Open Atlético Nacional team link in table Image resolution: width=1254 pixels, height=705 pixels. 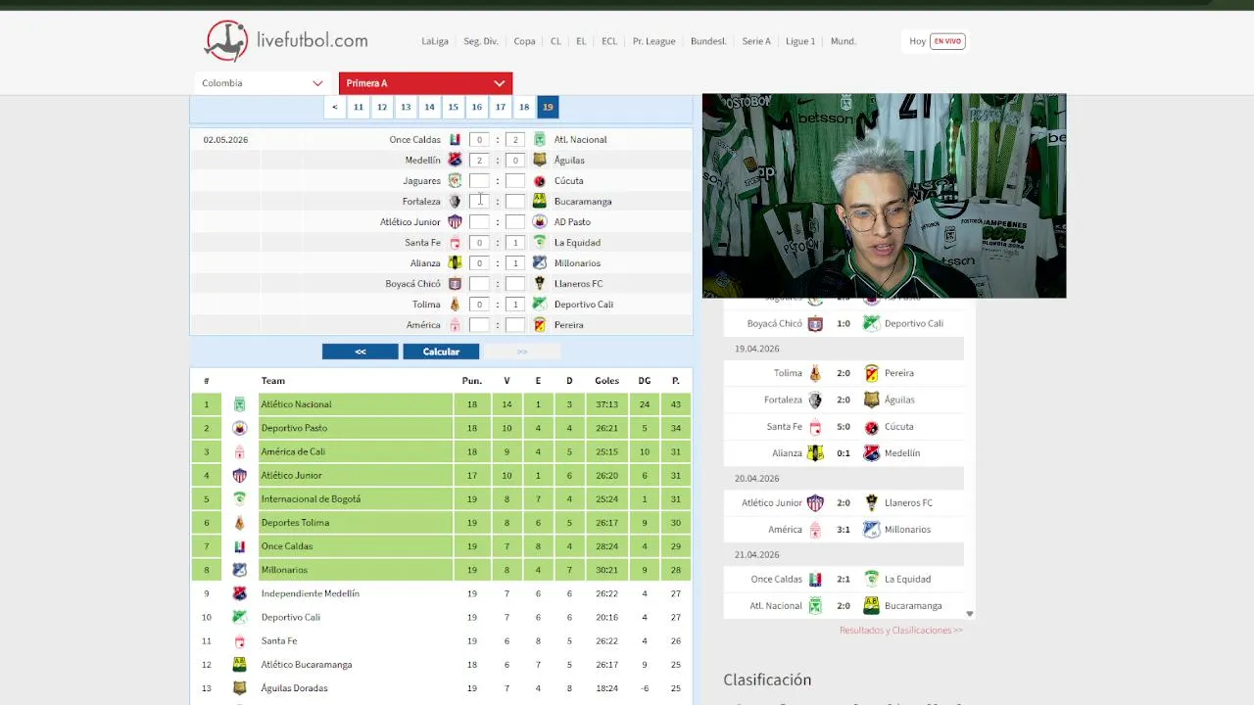[296, 404]
